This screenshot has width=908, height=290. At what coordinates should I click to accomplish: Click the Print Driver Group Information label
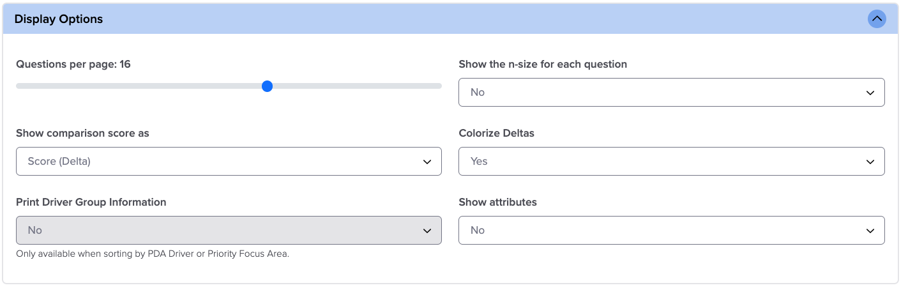pos(91,202)
